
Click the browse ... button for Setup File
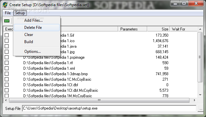coord(201,109)
